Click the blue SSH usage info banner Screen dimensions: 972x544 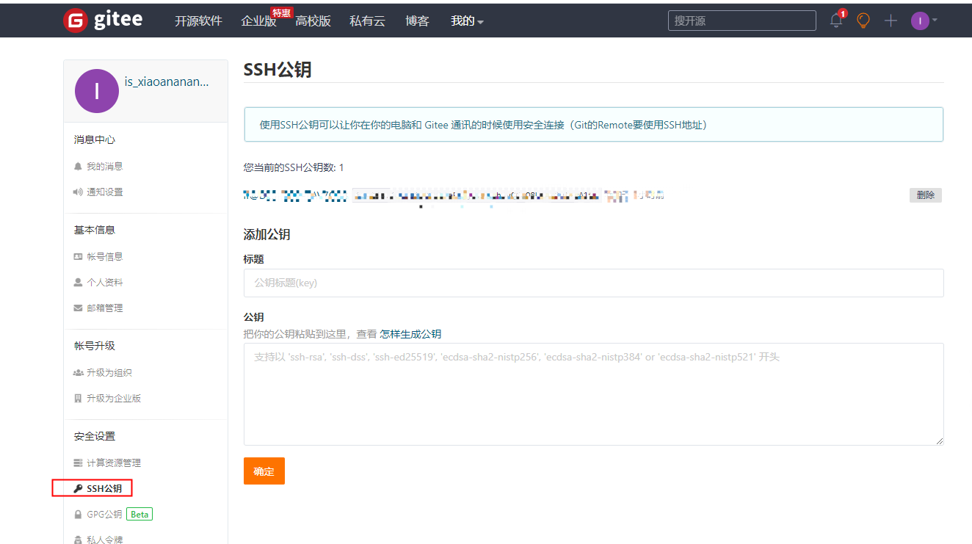click(x=593, y=125)
